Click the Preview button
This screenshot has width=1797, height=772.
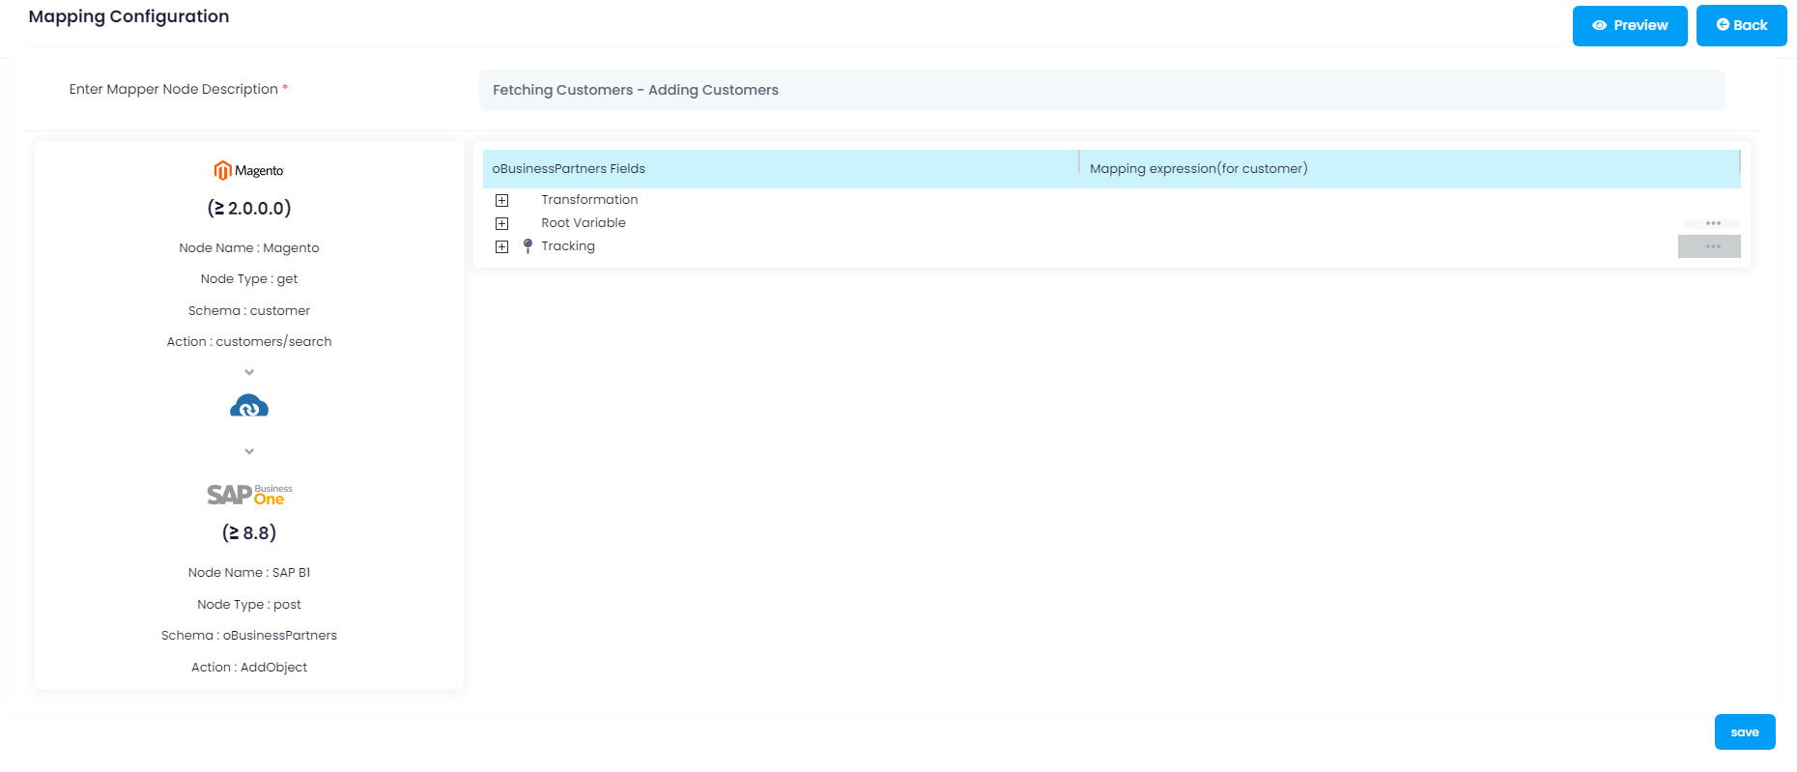1629,26
